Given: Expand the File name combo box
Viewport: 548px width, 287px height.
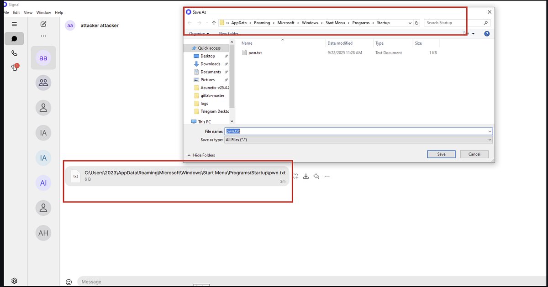Looking at the screenshot, I should click(x=490, y=131).
